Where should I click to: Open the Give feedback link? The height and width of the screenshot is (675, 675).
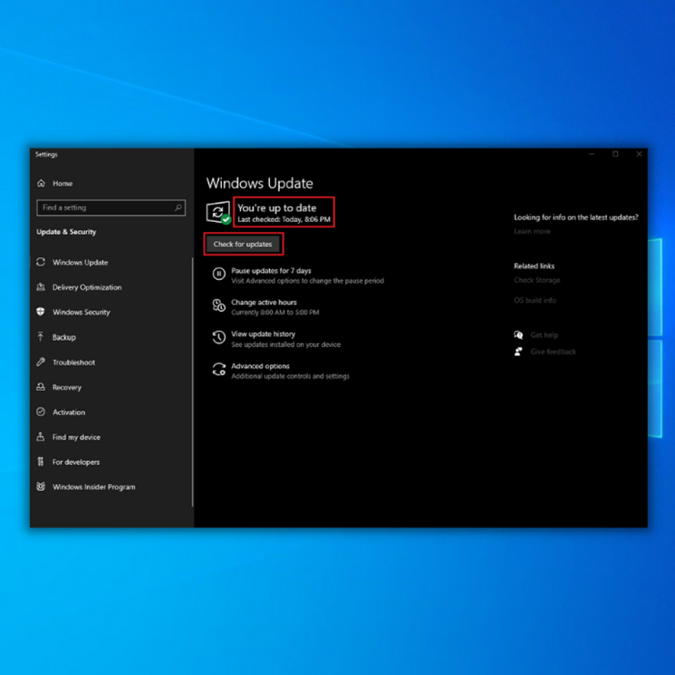[x=552, y=352]
